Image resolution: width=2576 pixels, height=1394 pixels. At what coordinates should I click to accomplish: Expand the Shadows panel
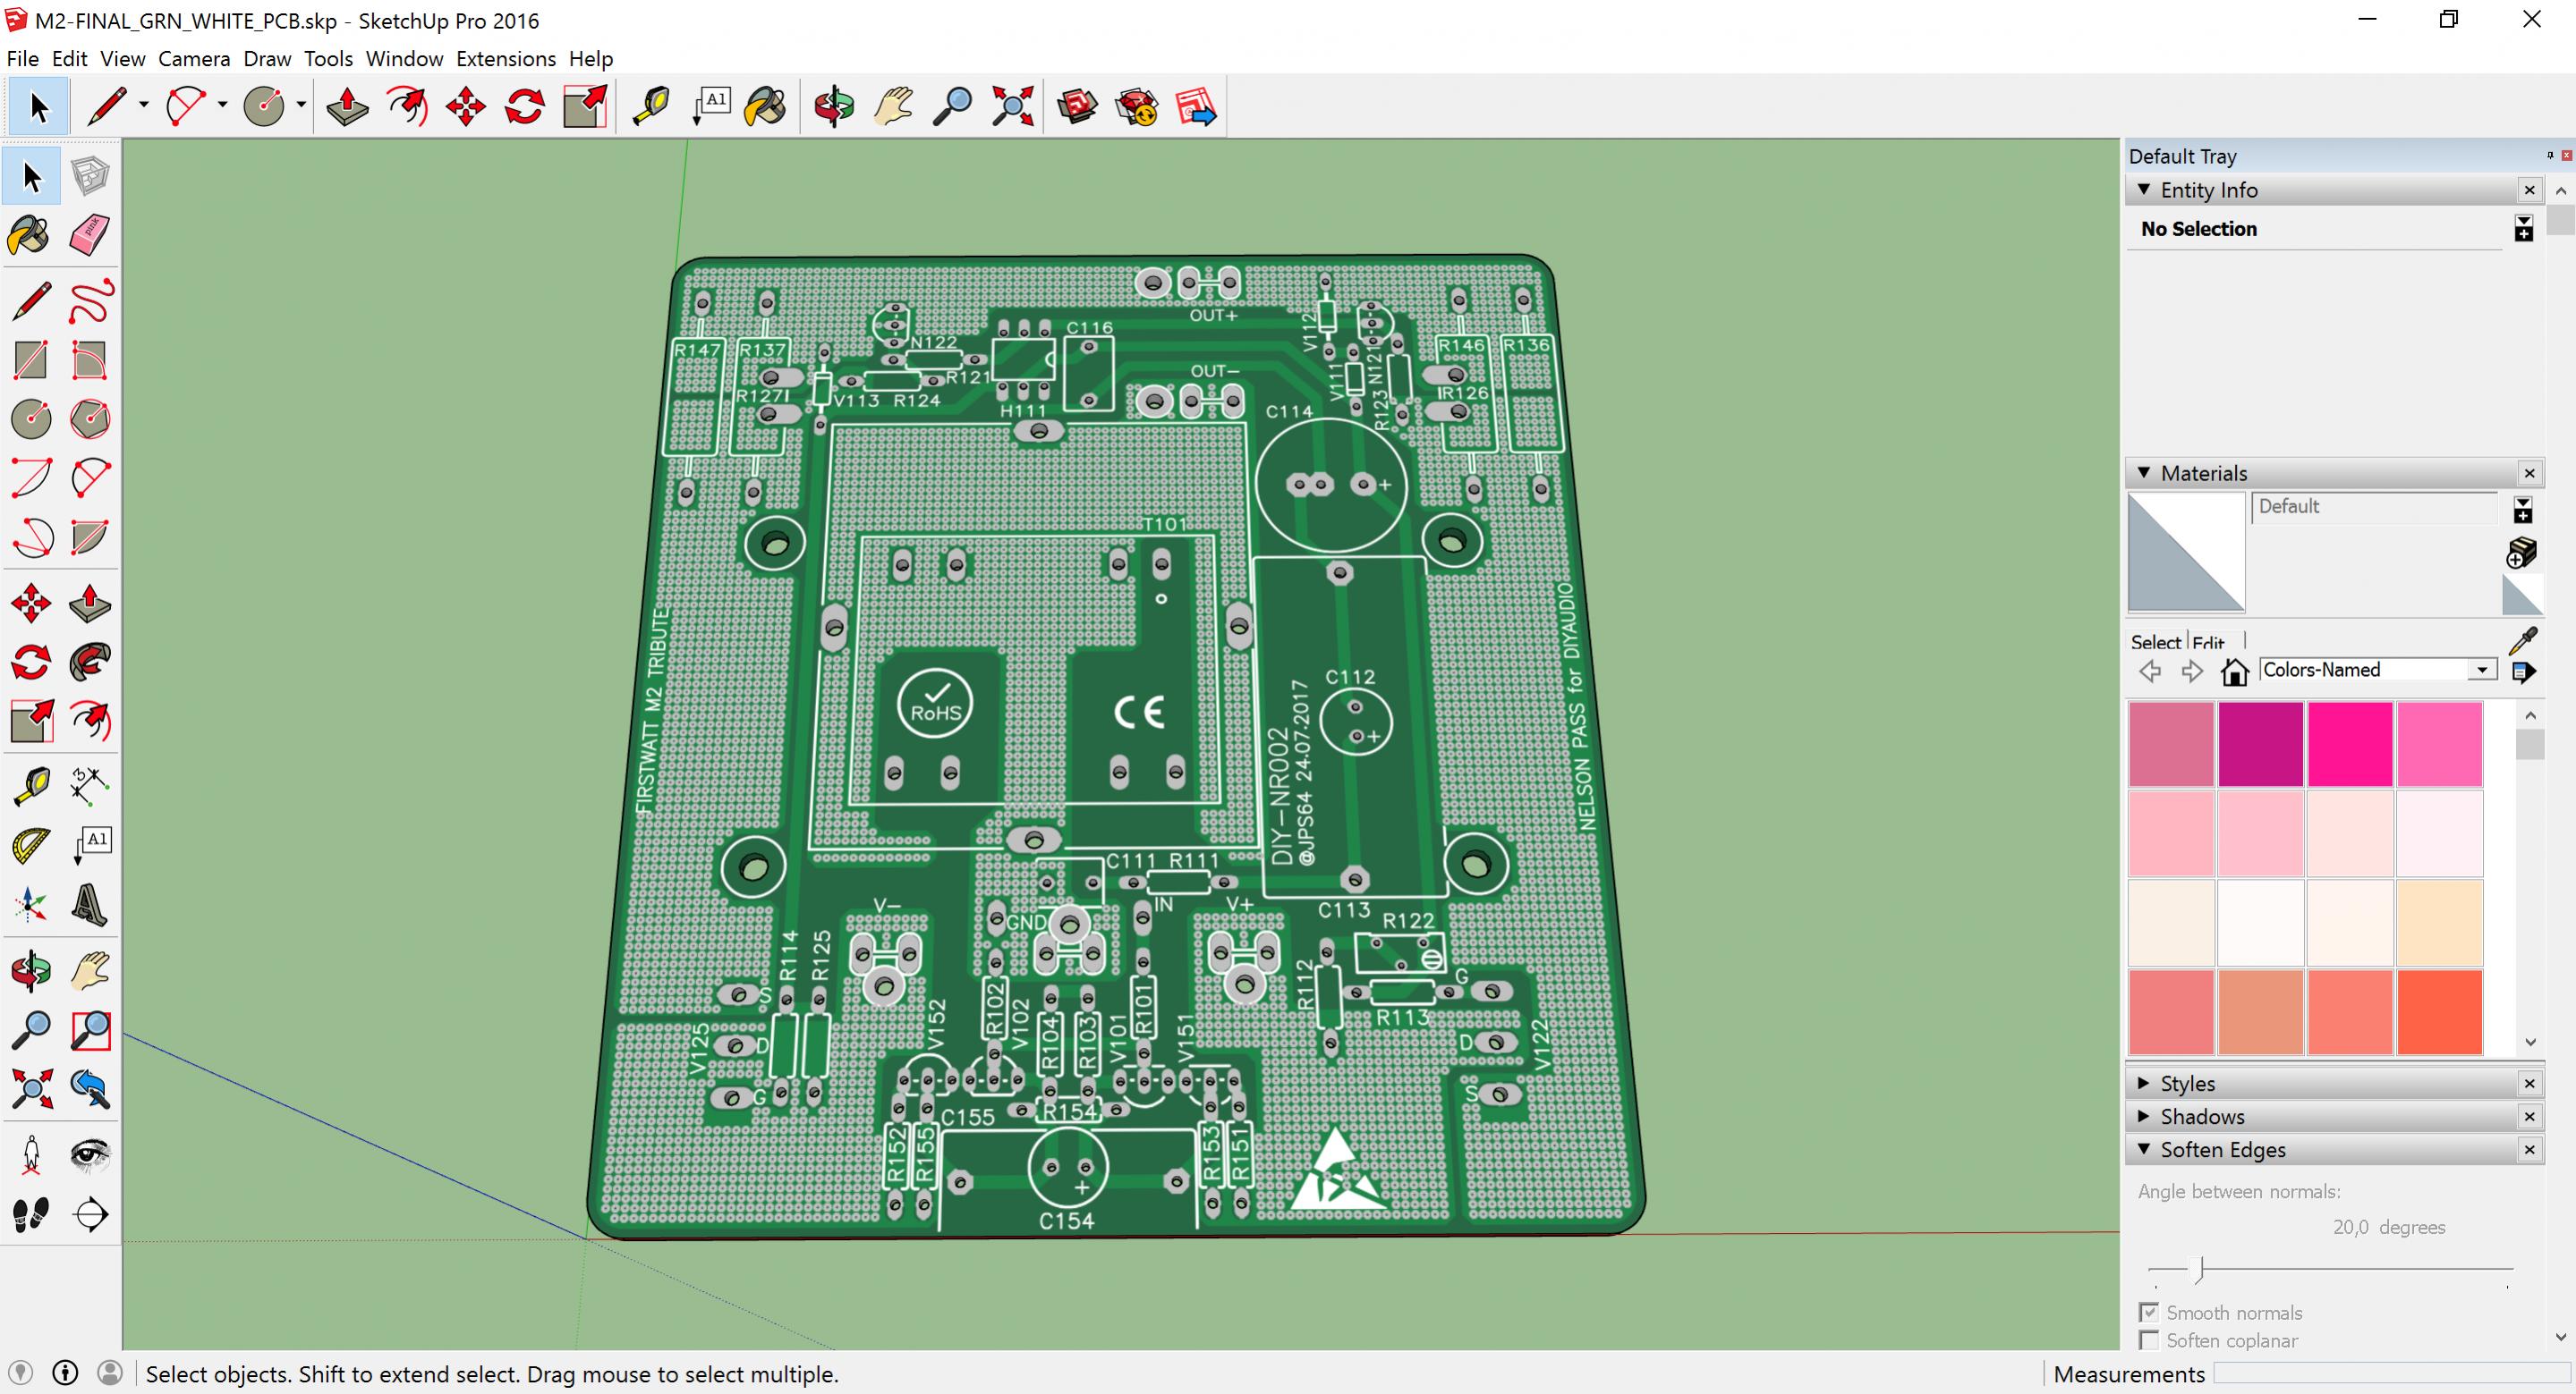2143,1115
